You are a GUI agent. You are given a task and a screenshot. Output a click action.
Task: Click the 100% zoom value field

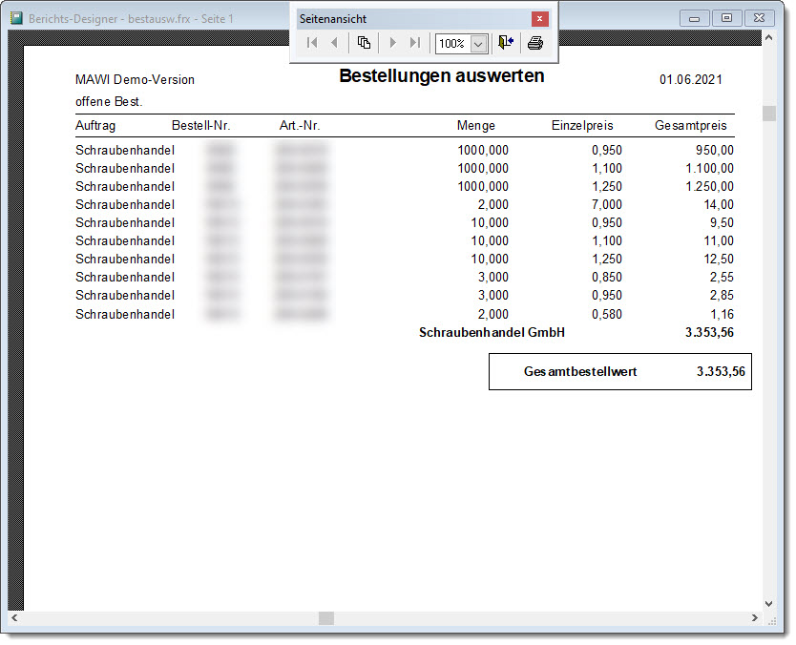coord(451,44)
